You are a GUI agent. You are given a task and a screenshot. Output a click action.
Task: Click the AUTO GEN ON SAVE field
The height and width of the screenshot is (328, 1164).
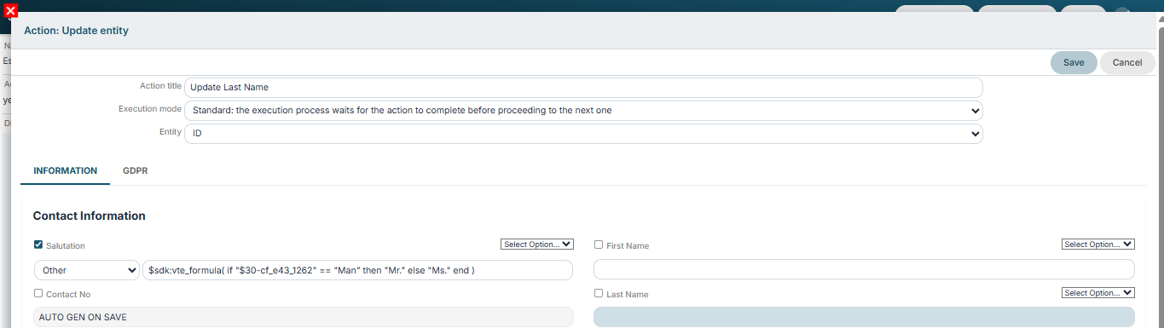[303, 317]
